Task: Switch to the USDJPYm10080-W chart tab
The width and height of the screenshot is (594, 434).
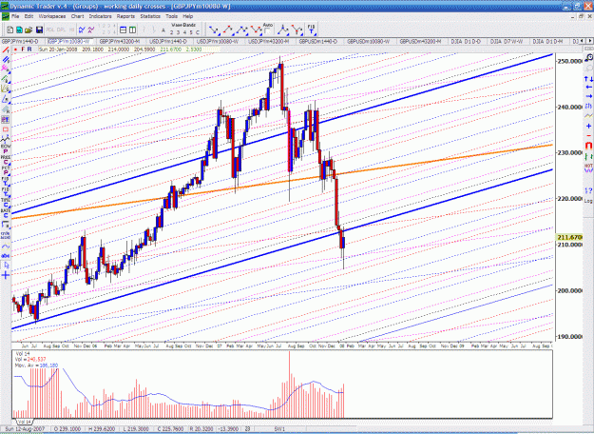Action: coord(218,41)
